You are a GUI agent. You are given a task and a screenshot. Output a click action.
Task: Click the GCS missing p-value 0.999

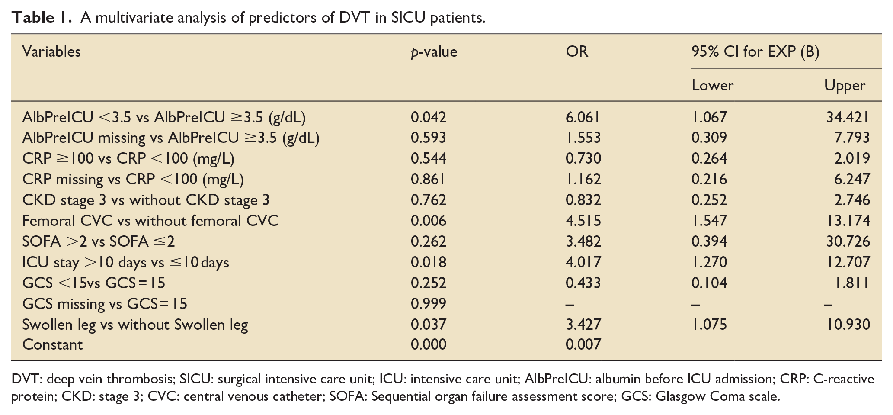pos(428,304)
